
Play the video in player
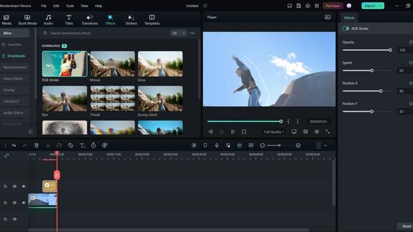click(233, 131)
